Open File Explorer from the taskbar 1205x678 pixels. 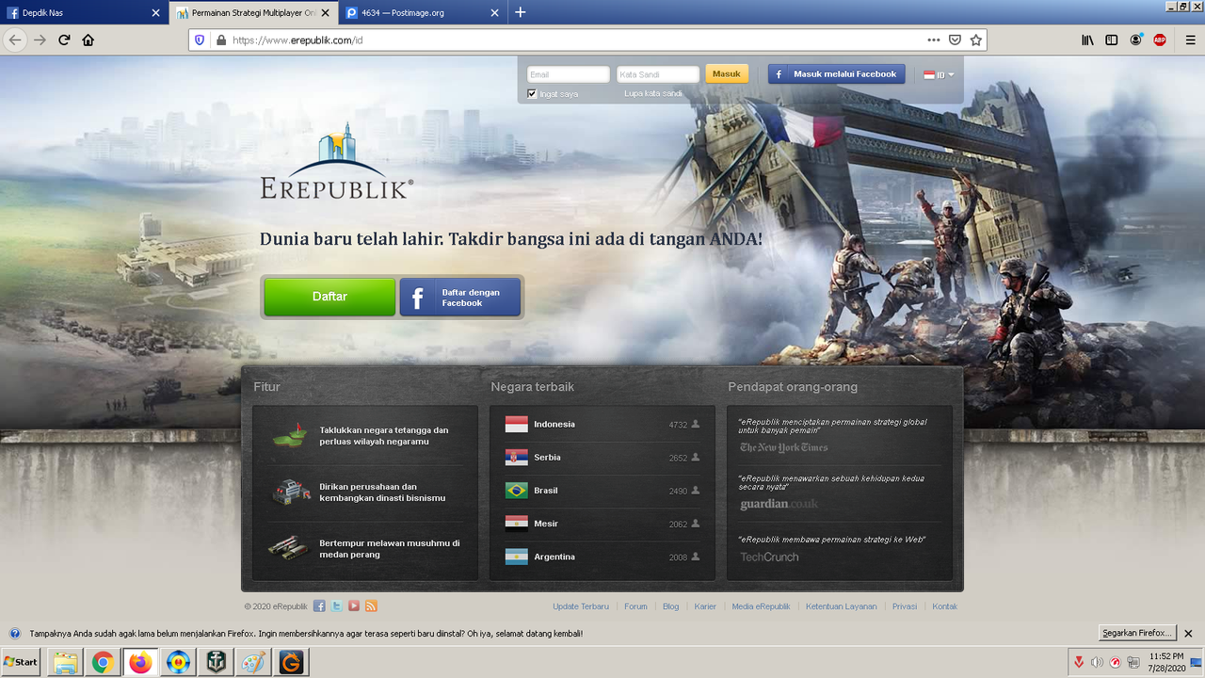click(65, 662)
